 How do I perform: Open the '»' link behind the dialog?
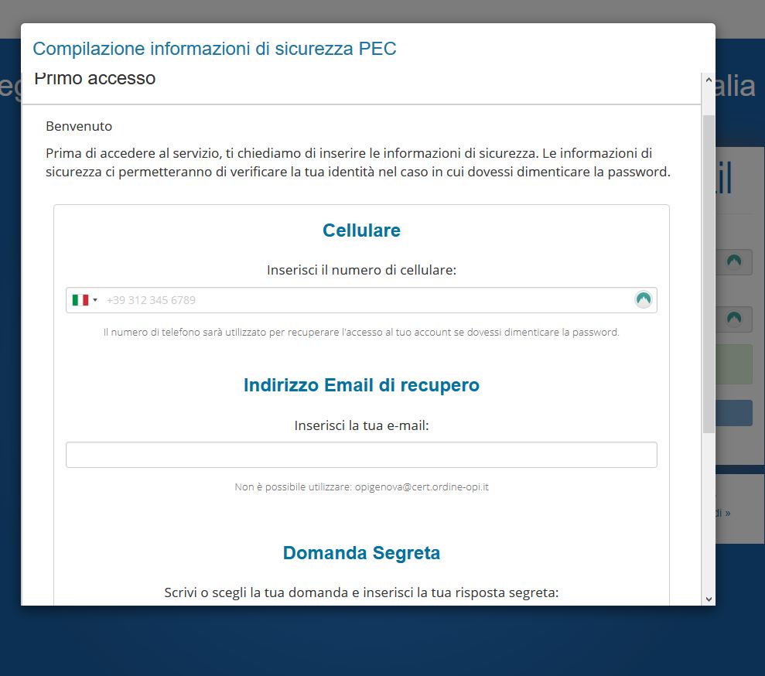pyautogui.click(x=725, y=513)
